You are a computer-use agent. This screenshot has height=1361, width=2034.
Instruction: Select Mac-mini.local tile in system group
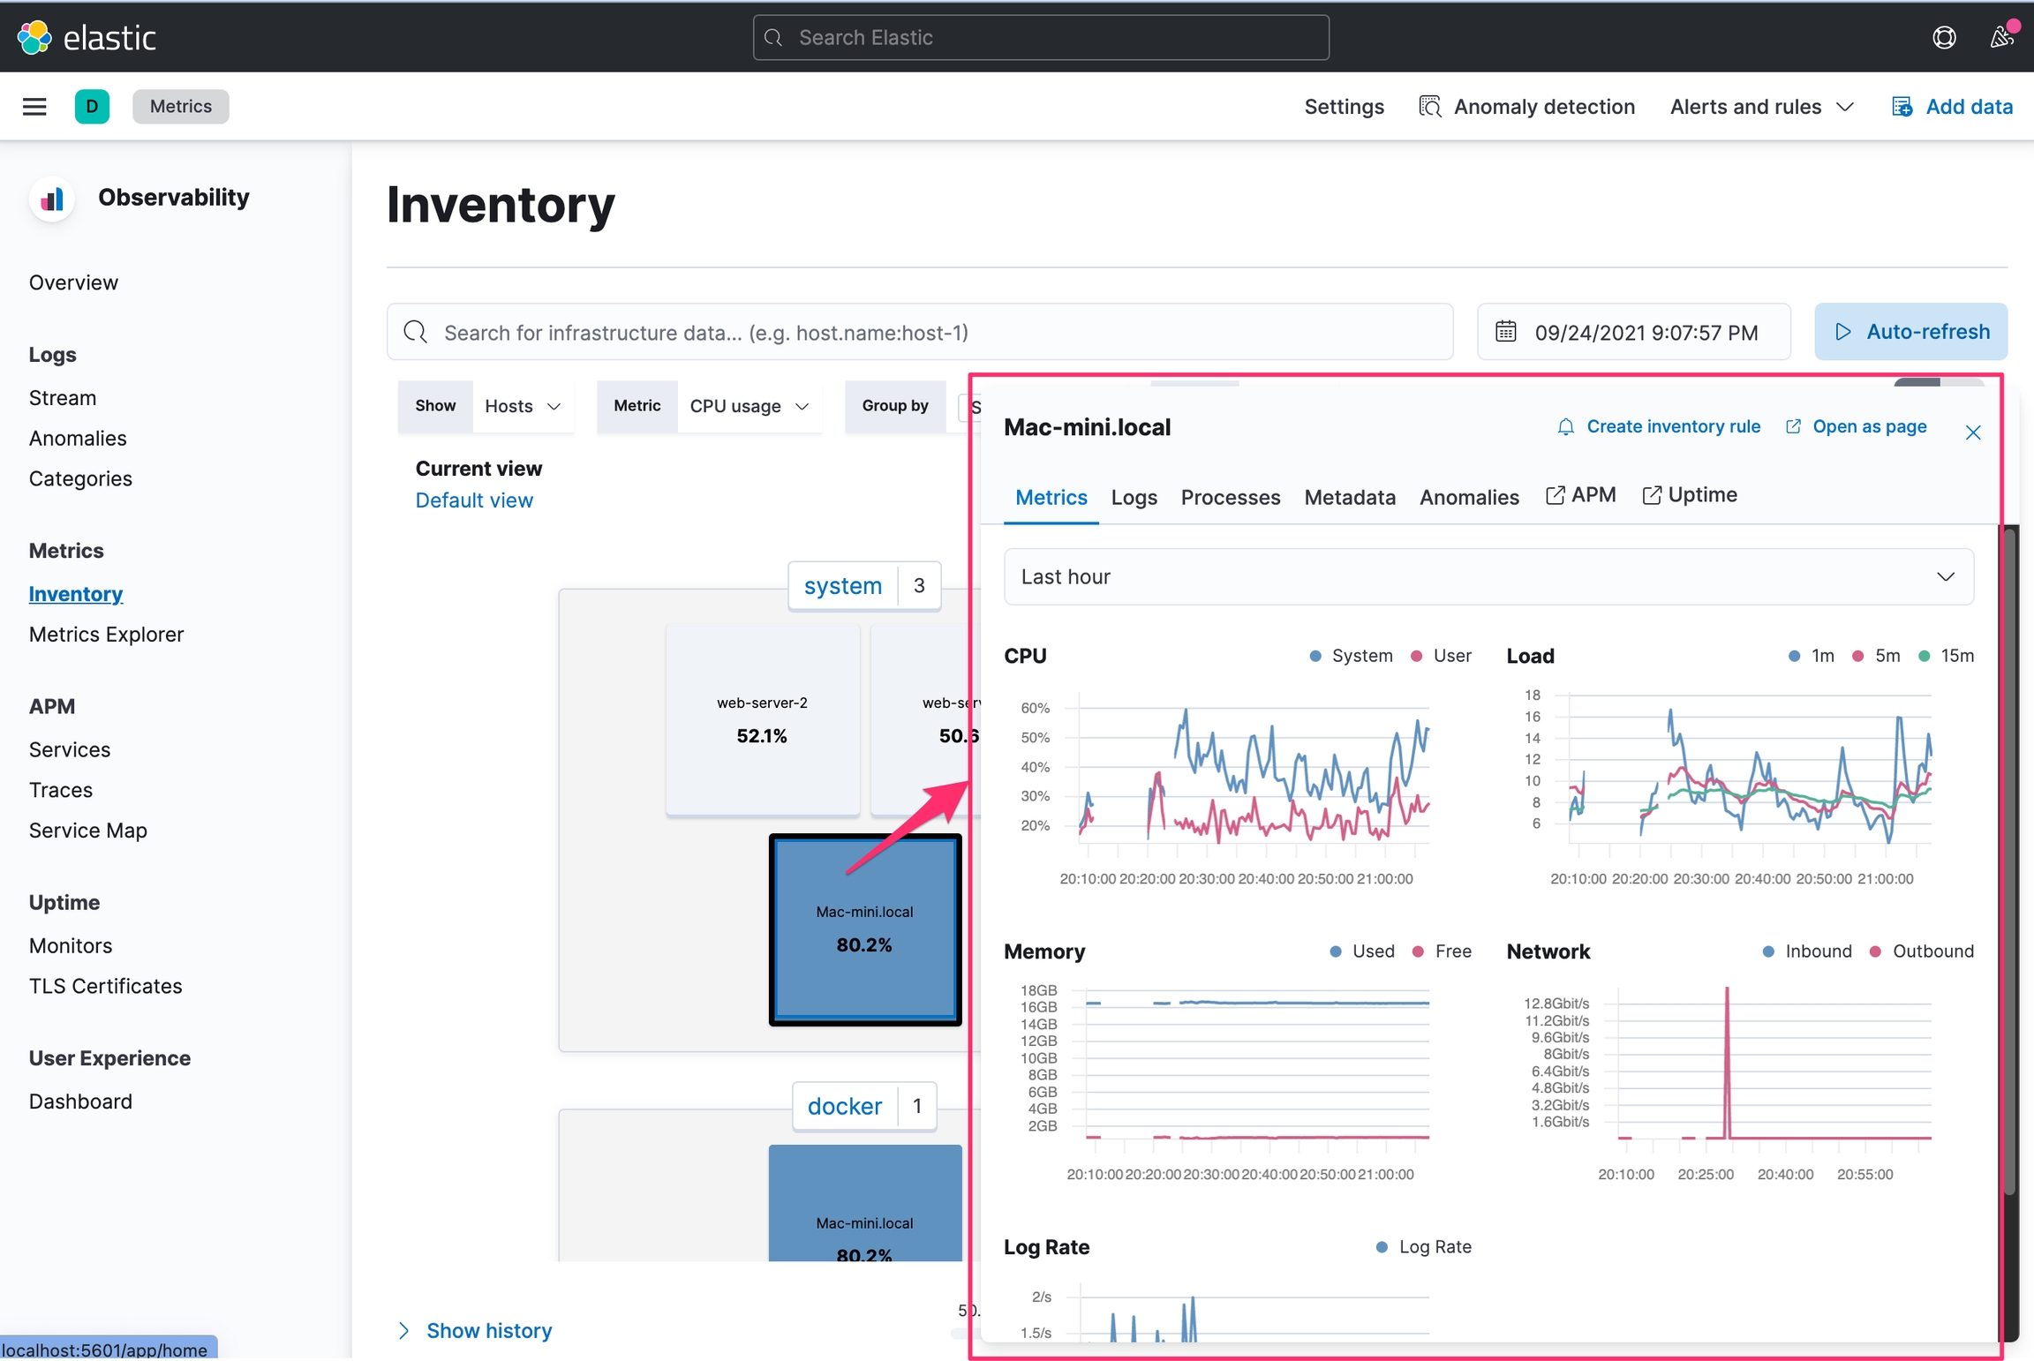click(865, 929)
